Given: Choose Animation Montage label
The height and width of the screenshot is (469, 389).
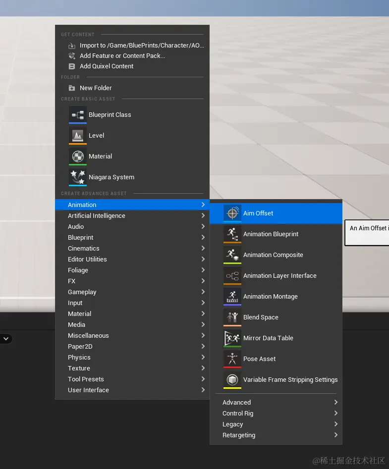Looking at the screenshot, I should [271, 297].
